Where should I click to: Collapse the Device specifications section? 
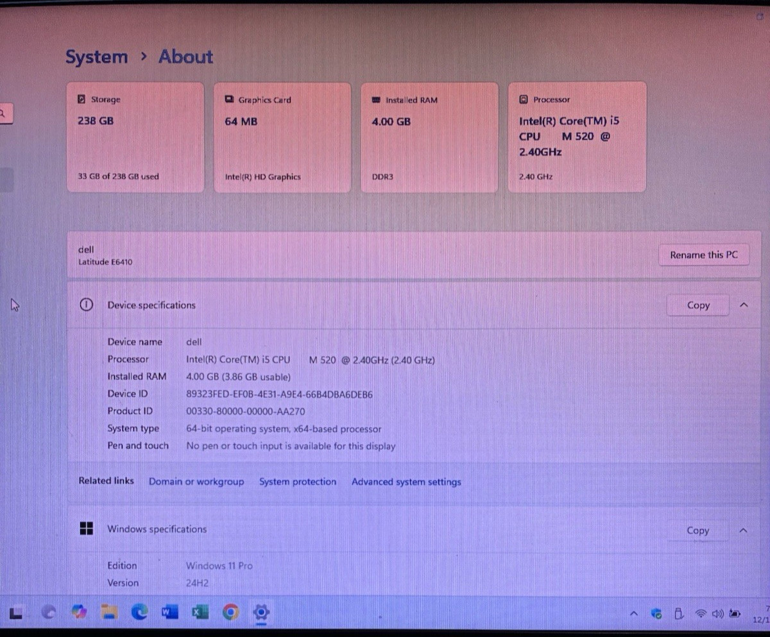point(744,305)
